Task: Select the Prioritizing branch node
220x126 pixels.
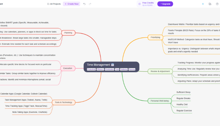Action: pyautogui.click(x=155, y=37)
